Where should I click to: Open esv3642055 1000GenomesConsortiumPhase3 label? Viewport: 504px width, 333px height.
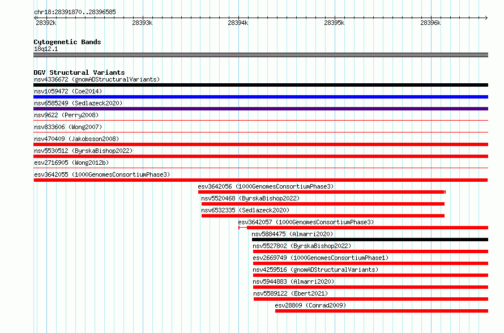coord(102,174)
